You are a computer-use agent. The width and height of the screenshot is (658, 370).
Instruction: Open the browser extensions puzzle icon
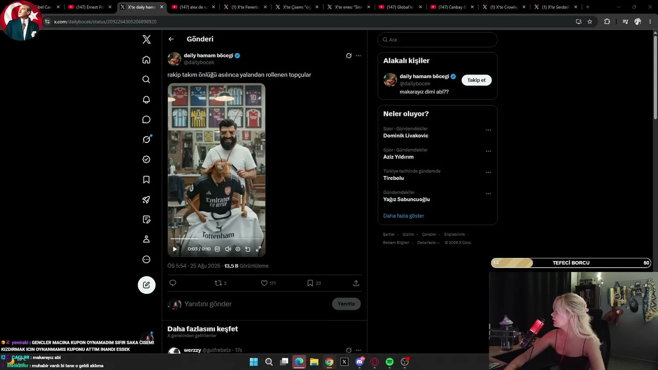(607, 22)
